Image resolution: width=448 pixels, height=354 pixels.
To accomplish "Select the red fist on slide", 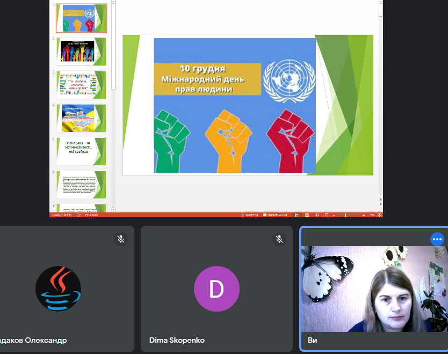I will click(290, 142).
